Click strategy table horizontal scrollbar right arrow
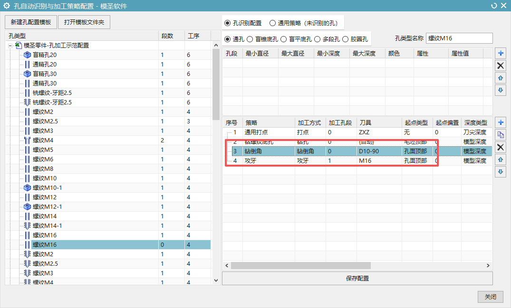The image size is (511, 308). [488, 265]
